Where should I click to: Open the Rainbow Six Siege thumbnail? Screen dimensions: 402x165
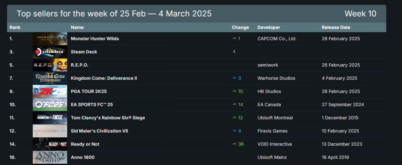[x=50, y=118]
